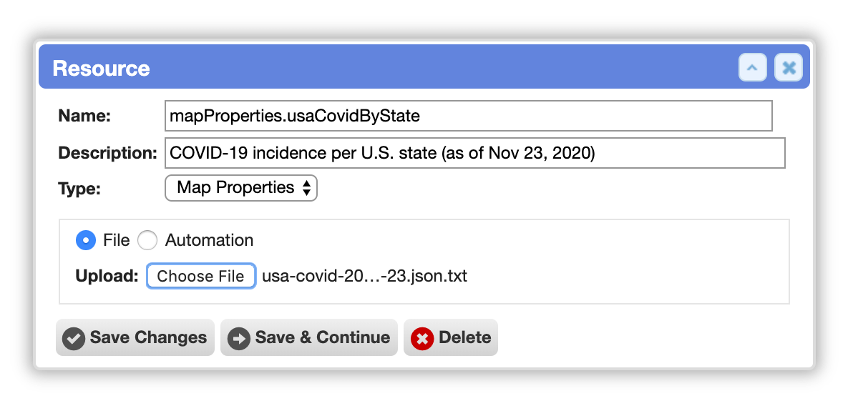Click the arrow icon on Save & Continue
853x406 pixels.
point(239,338)
